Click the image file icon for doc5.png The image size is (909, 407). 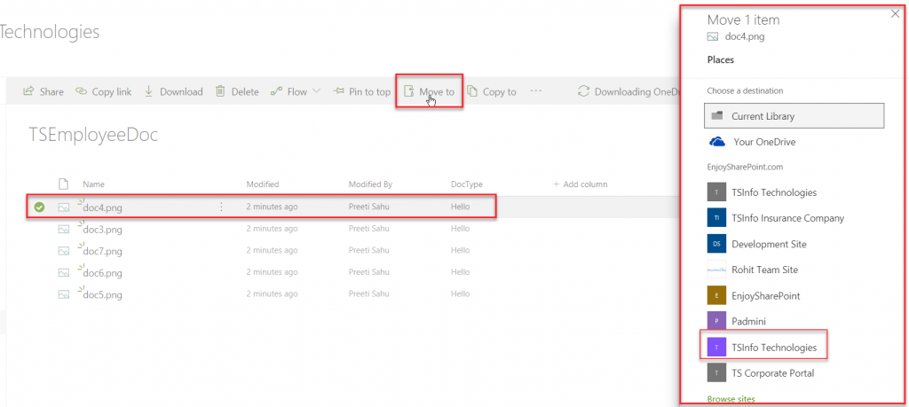pyautogui.click(x=64, y=294)
